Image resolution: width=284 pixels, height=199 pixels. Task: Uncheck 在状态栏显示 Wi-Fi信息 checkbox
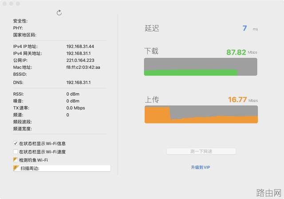pos(16,143)
